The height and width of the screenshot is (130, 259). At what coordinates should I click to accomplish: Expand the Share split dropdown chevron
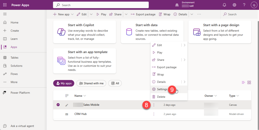tap(126, 14)
